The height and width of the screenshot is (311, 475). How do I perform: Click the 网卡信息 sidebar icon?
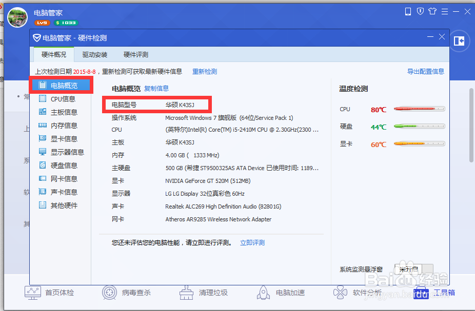coord(43,178)
